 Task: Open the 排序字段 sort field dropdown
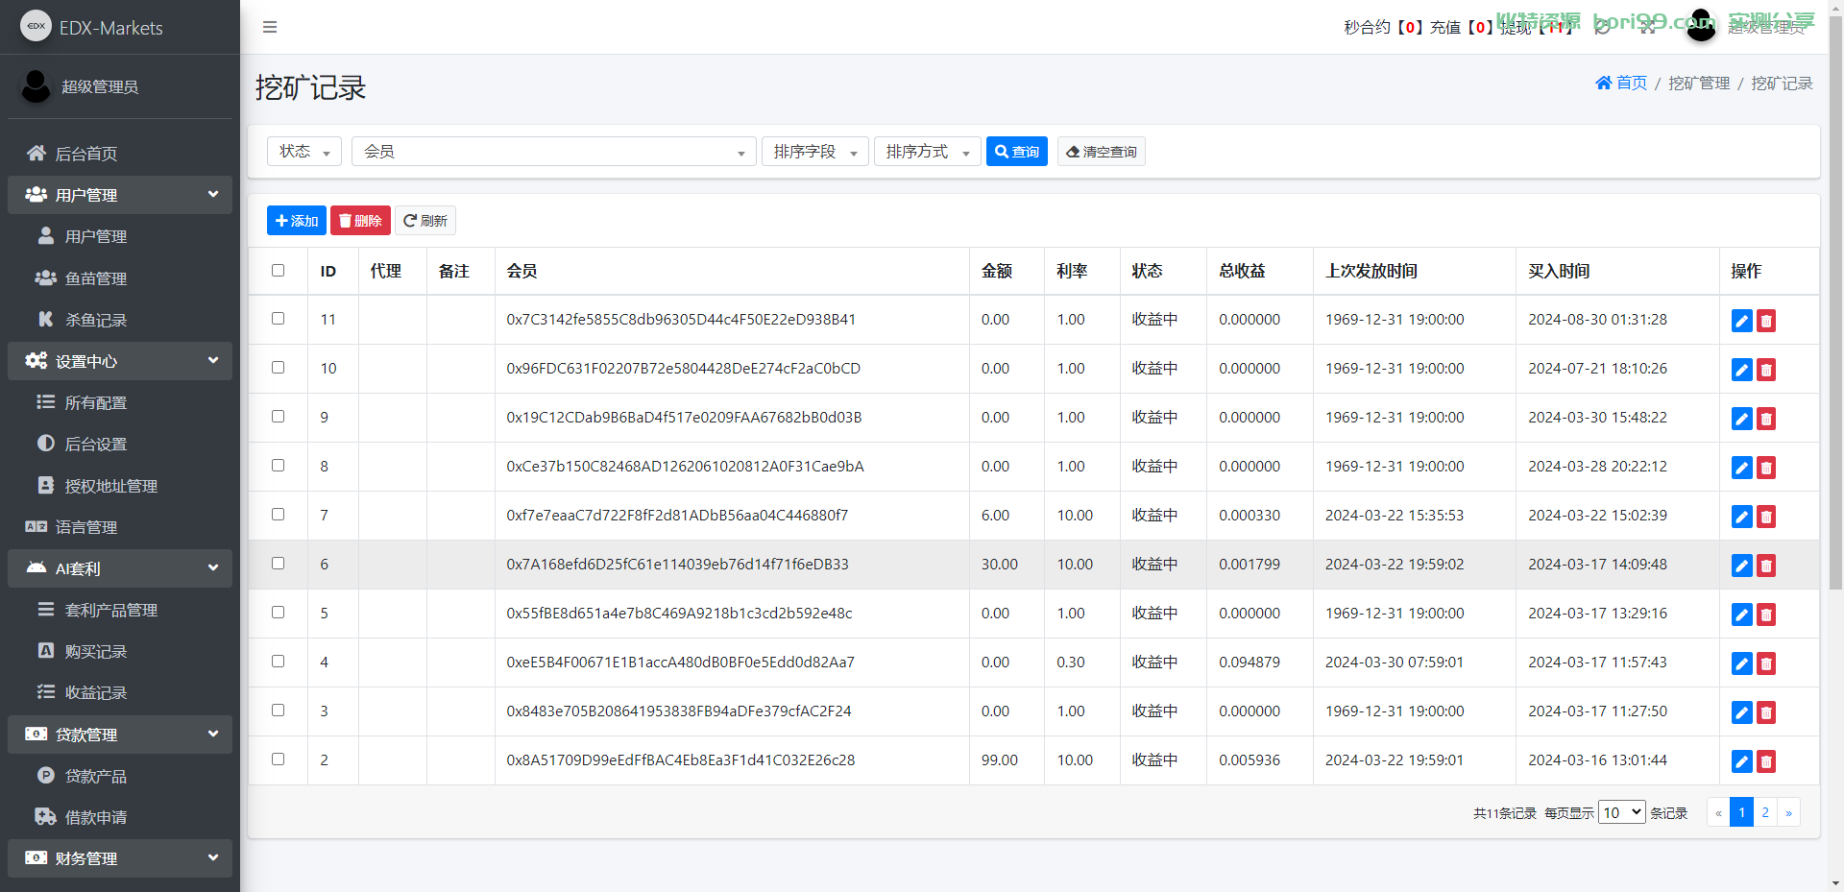tap(815, 152)
